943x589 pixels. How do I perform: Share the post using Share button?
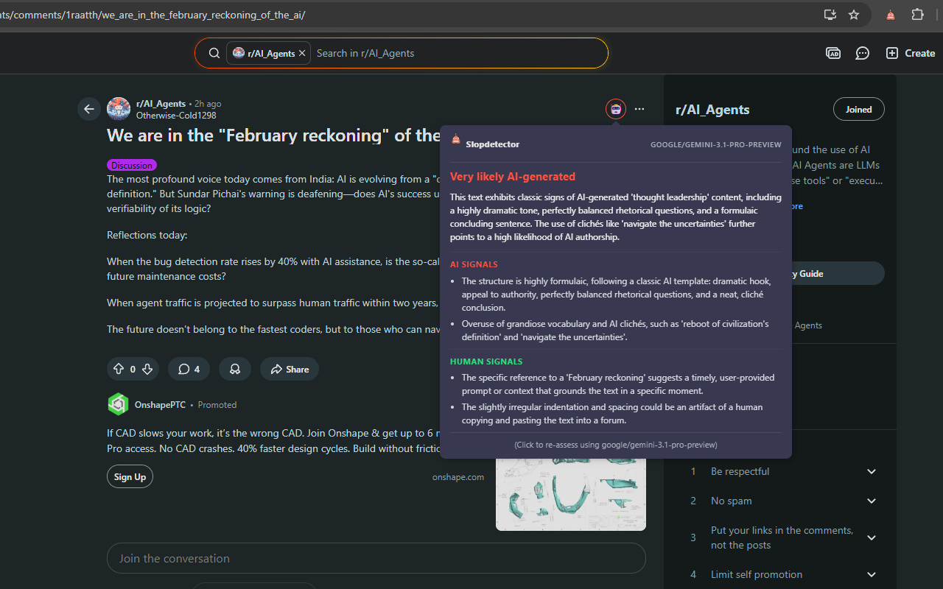click(x=290, y=369)
